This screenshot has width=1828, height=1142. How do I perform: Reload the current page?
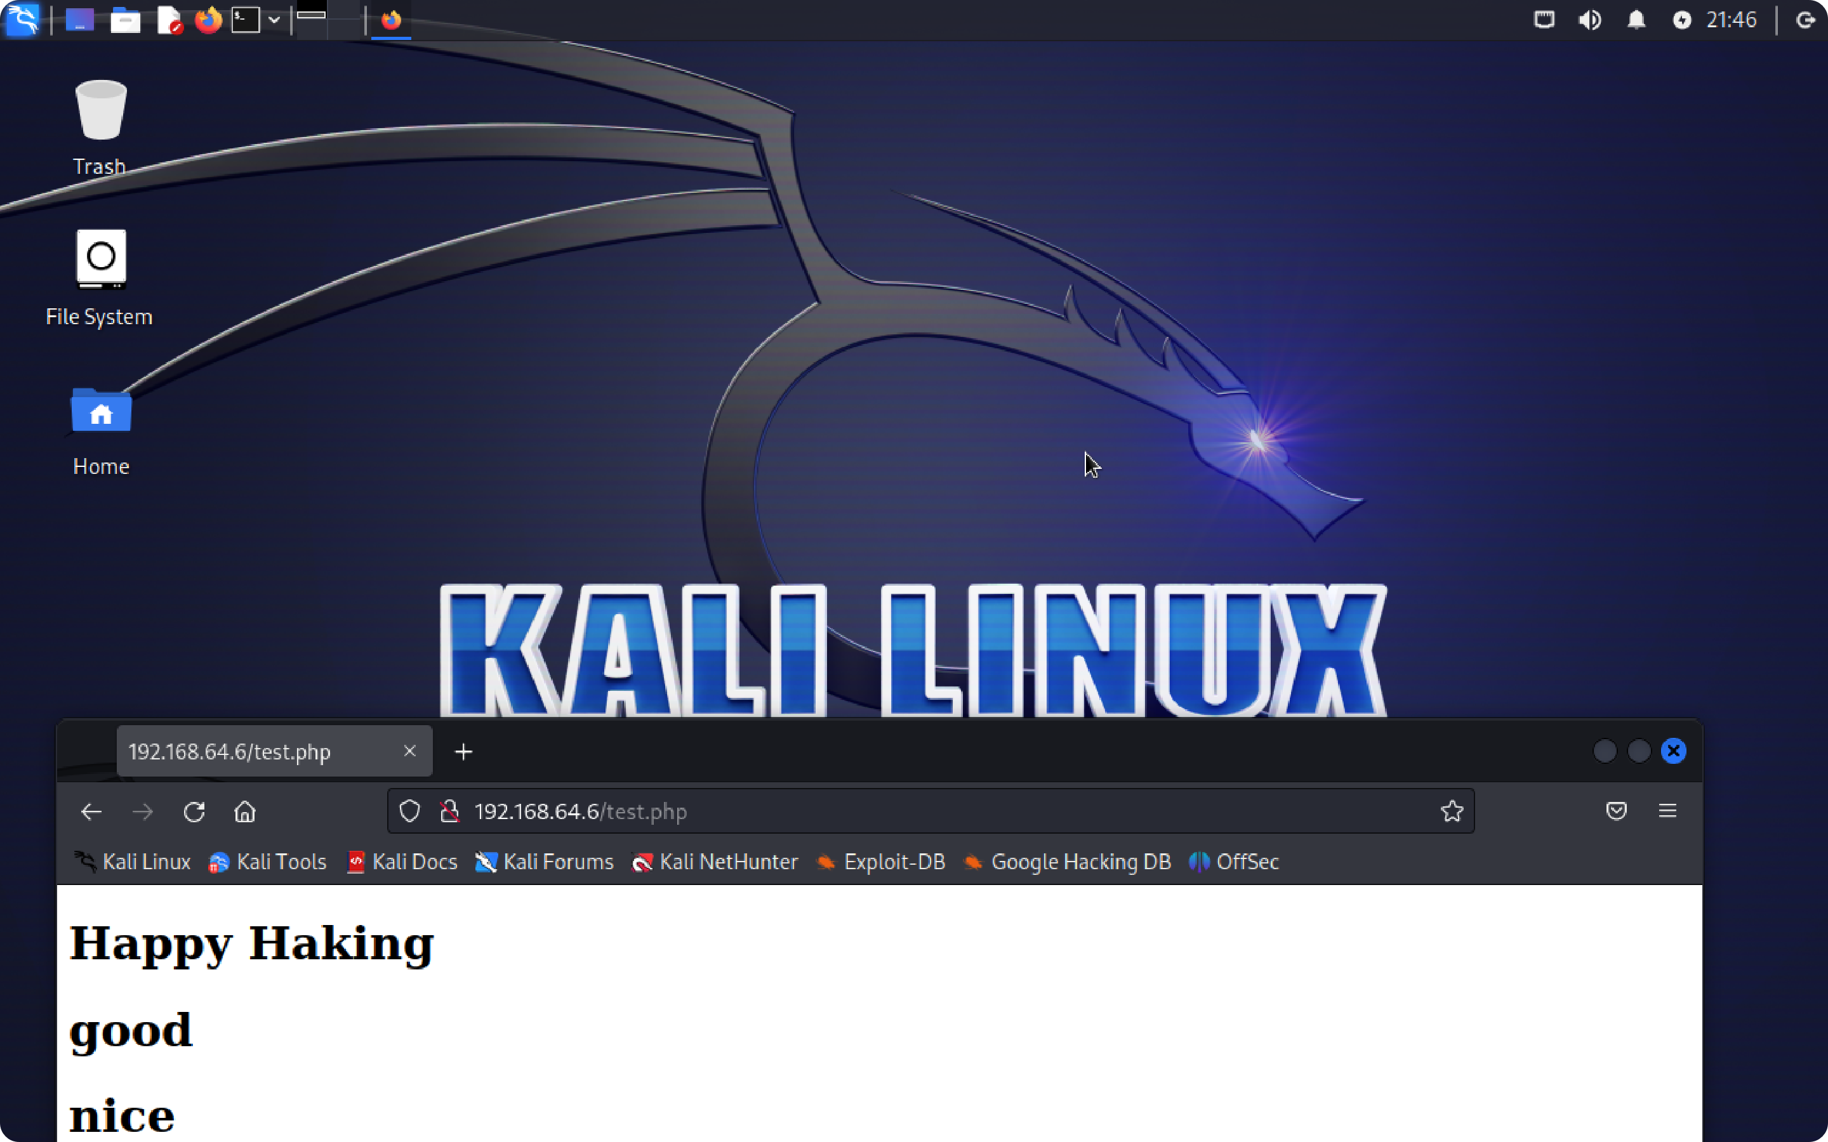[194, 811]
